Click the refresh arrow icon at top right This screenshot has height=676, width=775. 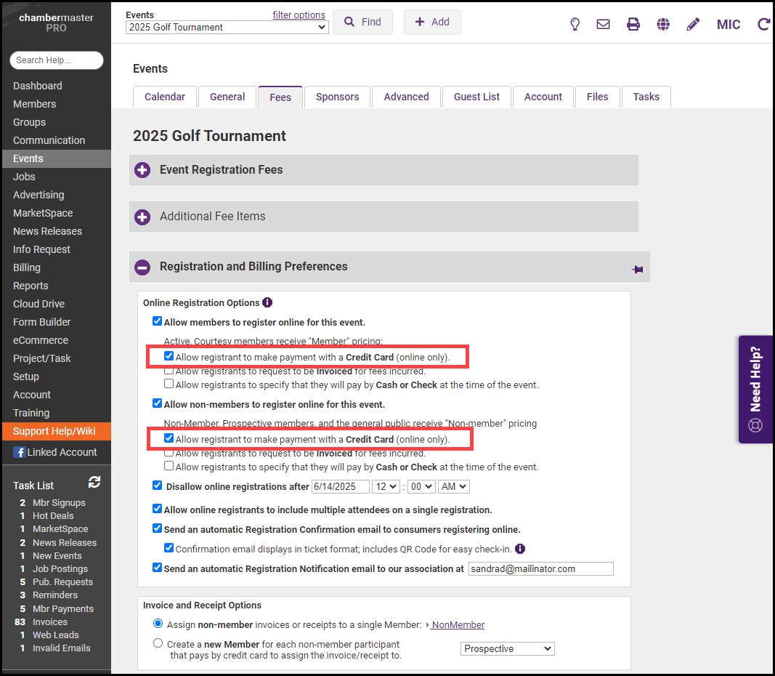(763, 24)
